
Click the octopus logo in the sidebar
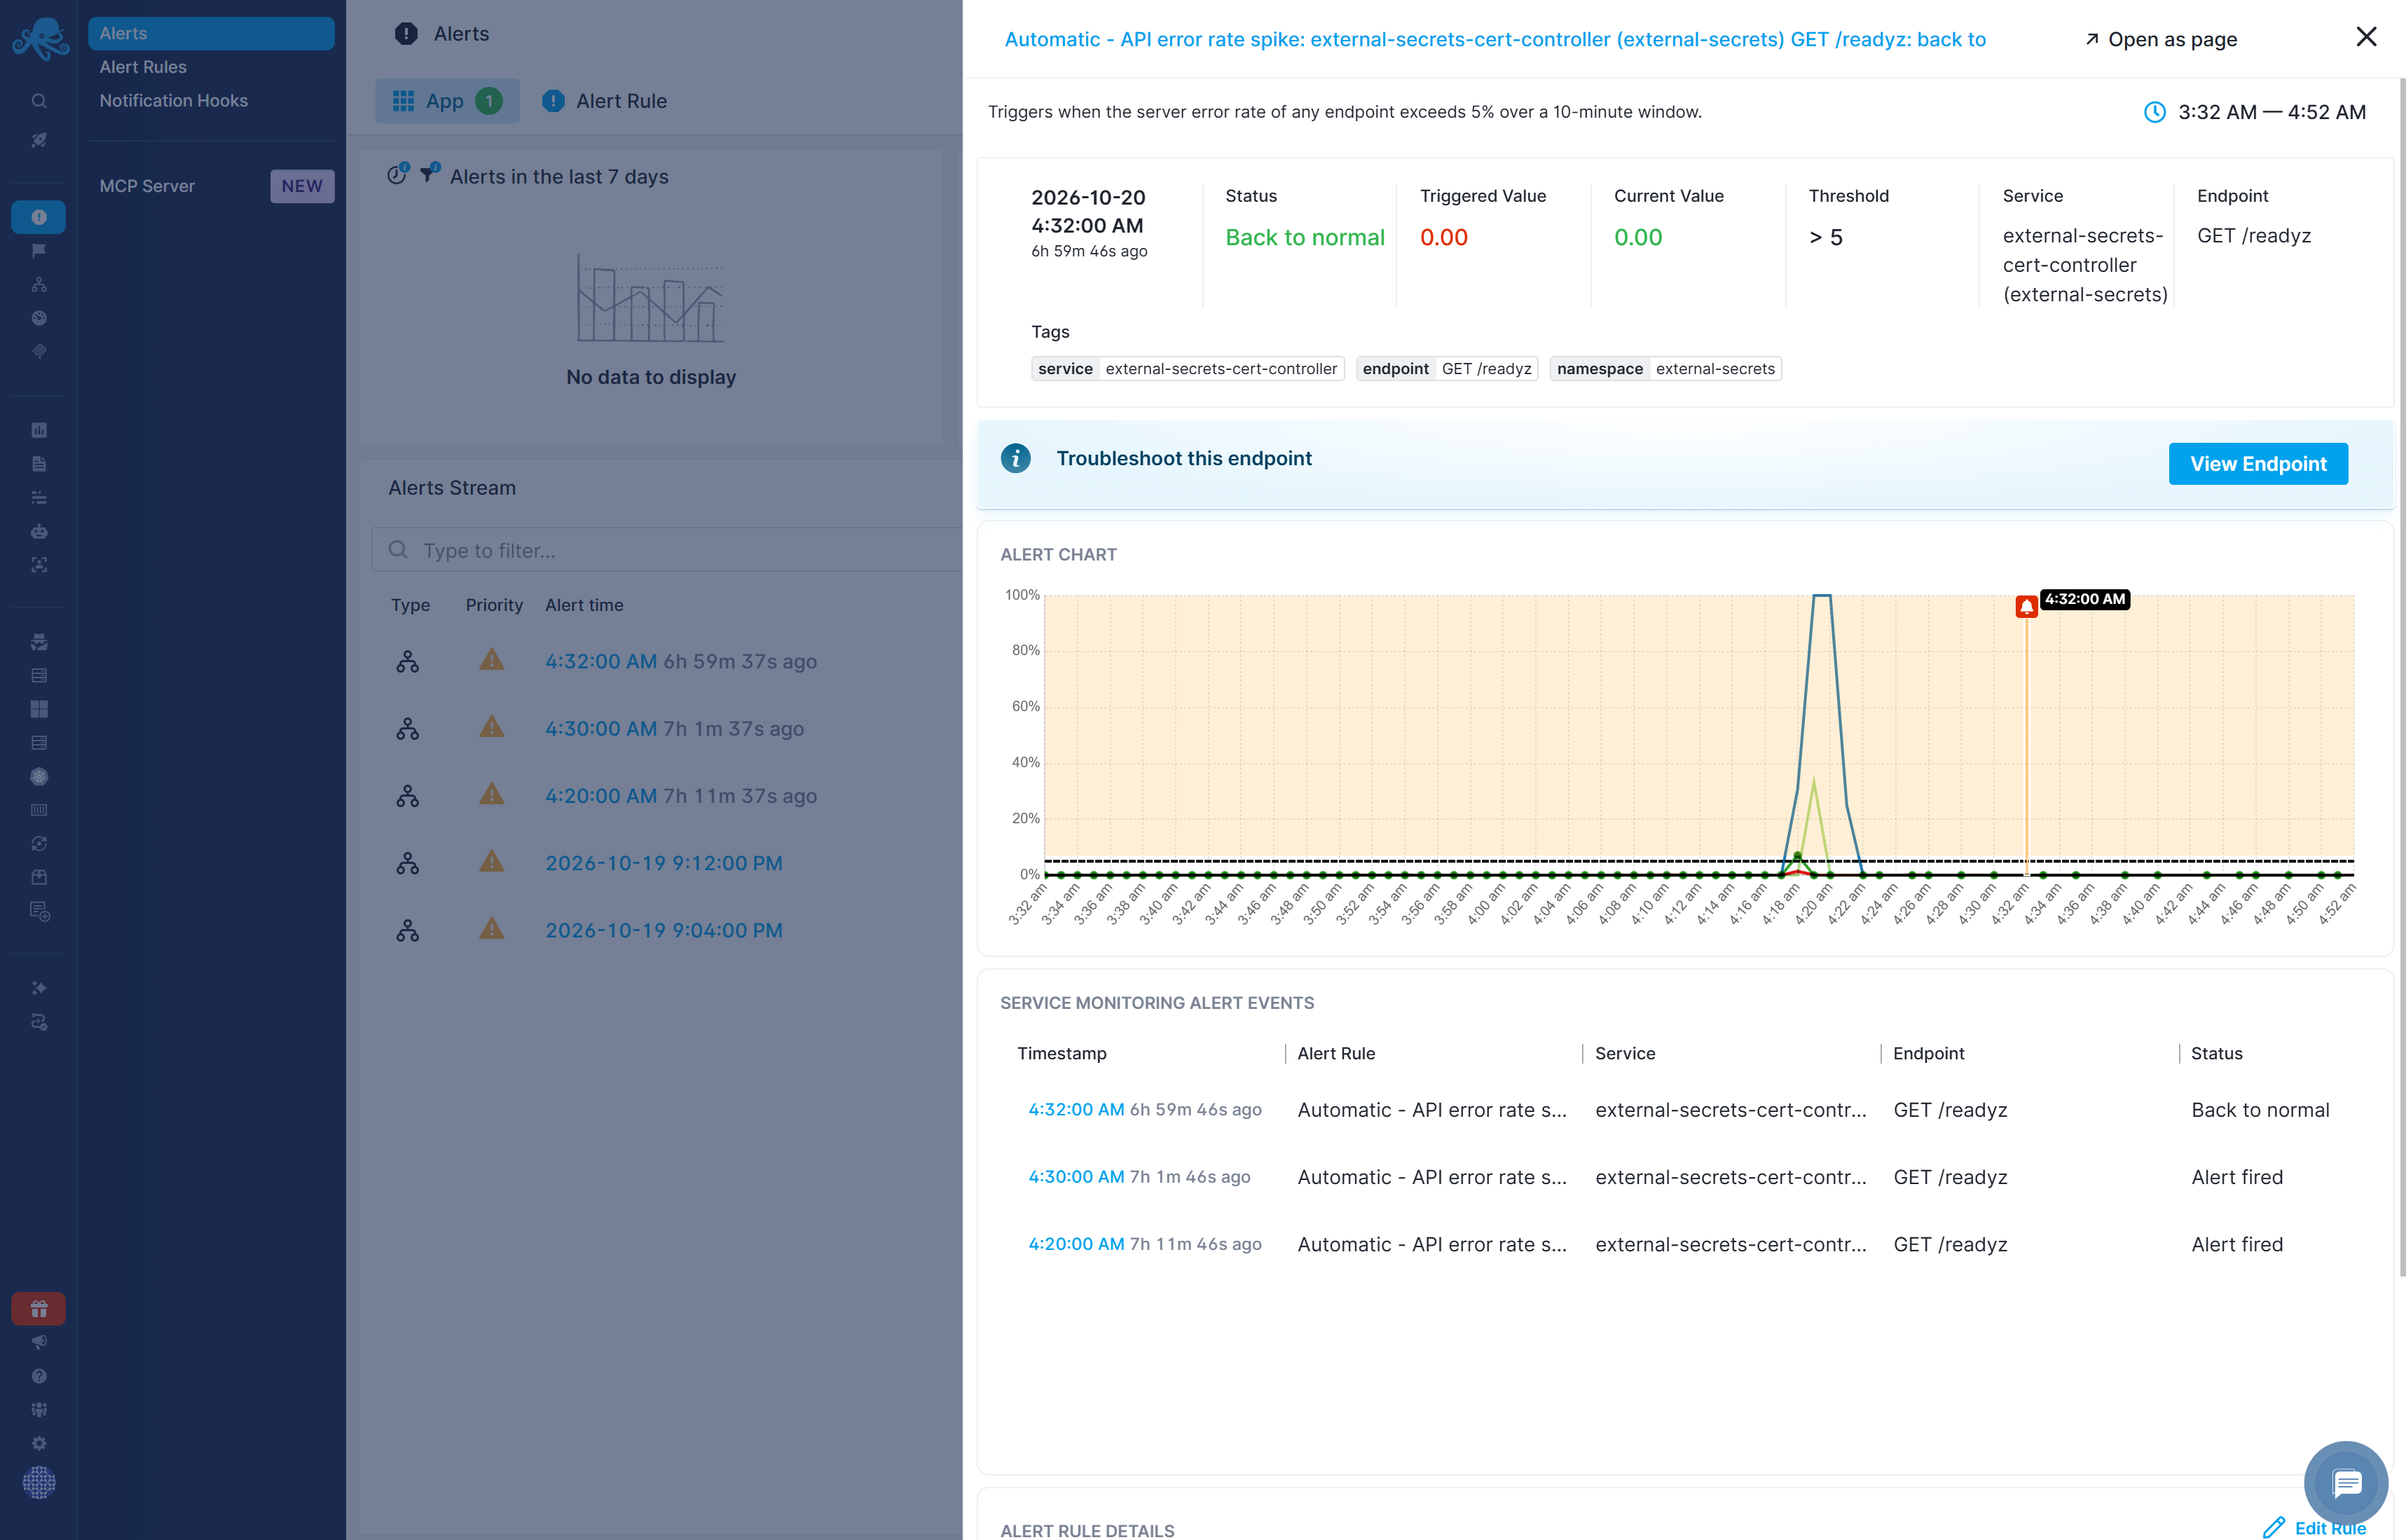(x=40, y=38)
